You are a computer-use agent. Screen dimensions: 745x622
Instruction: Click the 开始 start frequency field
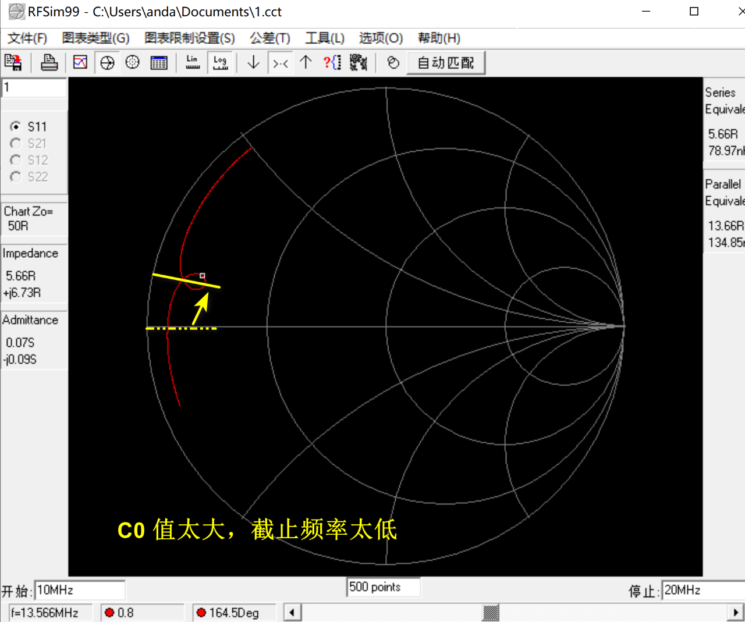(x=79, y=590)
